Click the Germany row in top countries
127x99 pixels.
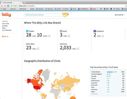point(108,89)
